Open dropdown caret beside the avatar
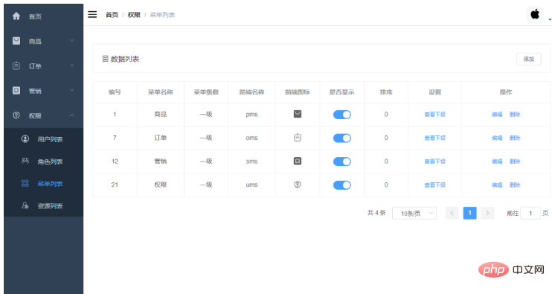The width and height of the screenshot is (552, 294). tap(550, 20)
